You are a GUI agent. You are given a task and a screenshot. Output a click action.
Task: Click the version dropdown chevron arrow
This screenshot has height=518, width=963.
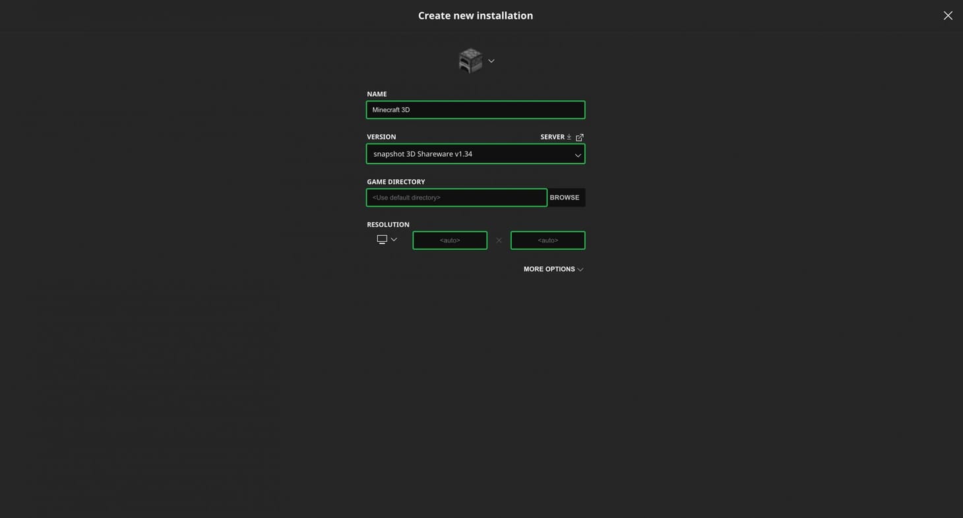click(577, 154)
